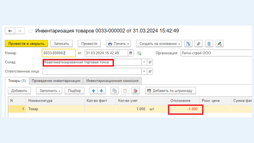
Task: Open document movements report icon
Action: (209, 43)
